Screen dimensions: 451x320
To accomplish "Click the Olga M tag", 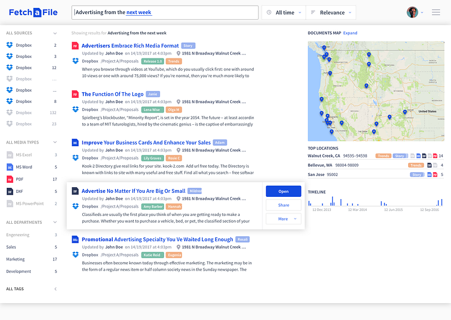I will coord(174,110).
